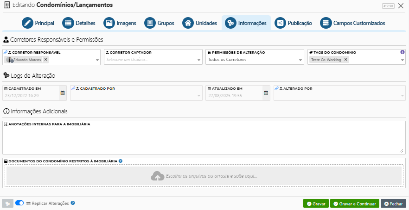Open the Permissões de Alteração dropdown
This screenshot has height=210, width=409.
point(300,60)
